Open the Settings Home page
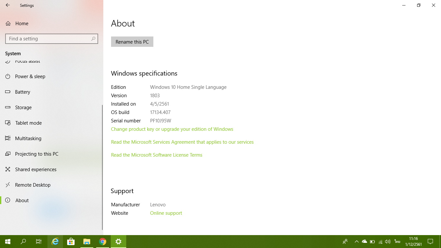This screenshot has height=248, width=441. (x=17, y=23)
